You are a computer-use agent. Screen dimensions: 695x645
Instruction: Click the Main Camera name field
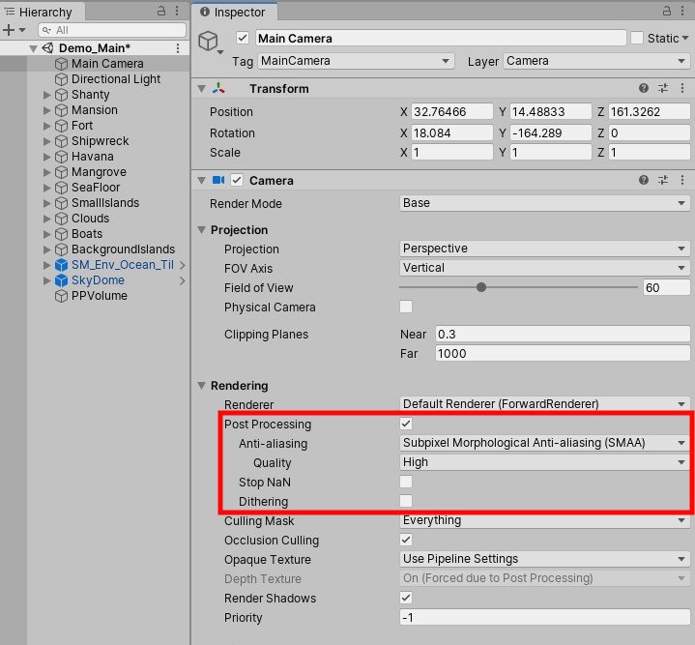pyautogui.click(x=441, y=38)
